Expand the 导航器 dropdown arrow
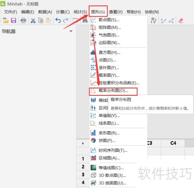This screenshot has height=188, width=194. click(71, 31)
